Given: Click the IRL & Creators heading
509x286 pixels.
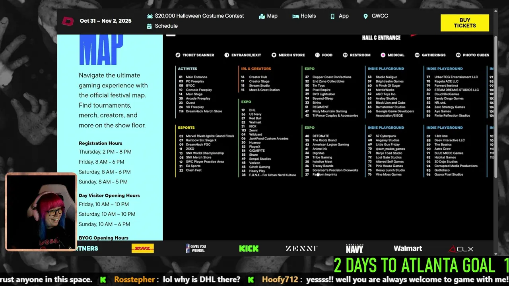Looking at the screenshot, I should click(x=256, y=69).
